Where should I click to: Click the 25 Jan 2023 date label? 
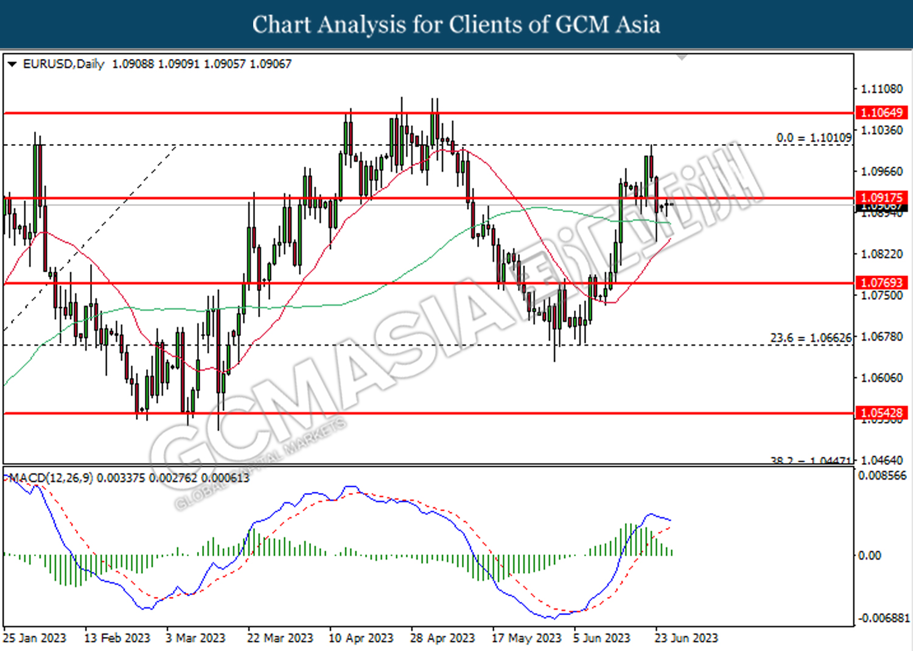click(x=35, y=638)
